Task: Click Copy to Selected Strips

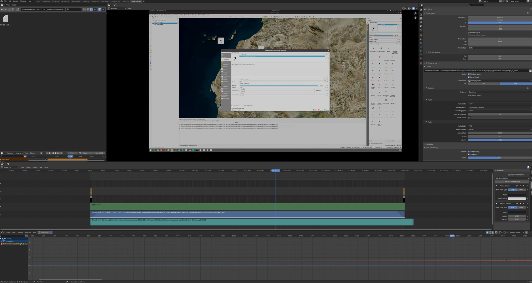Action: click(x=512, y=182)
